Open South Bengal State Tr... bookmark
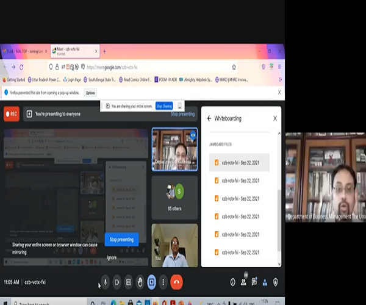This screenshot has width=366, height=305. 99,79
